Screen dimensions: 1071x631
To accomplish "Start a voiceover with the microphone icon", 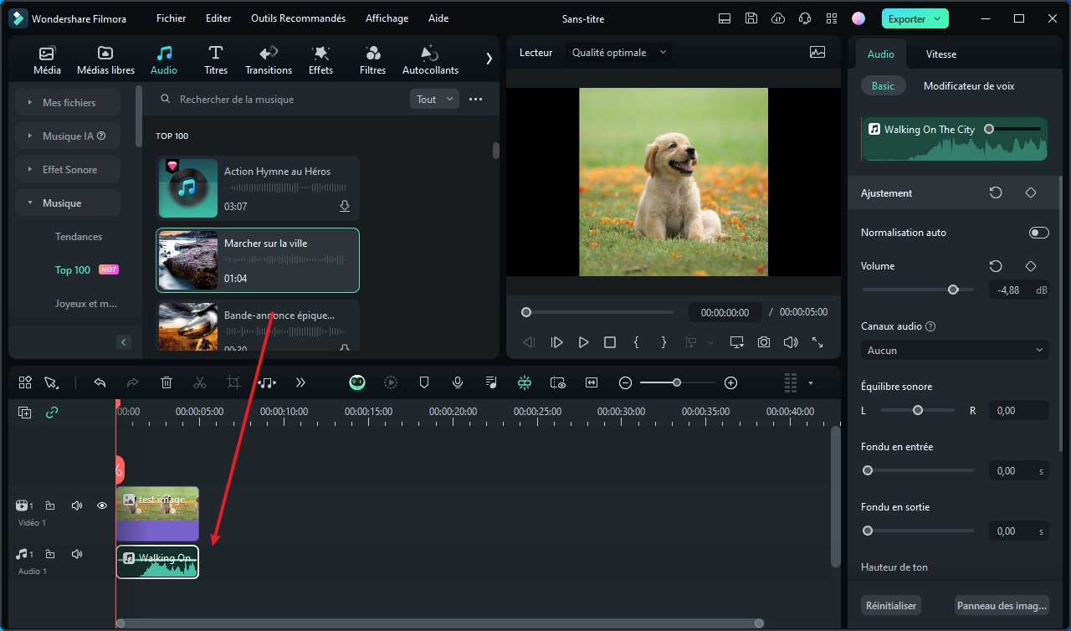I will (458, 382).
